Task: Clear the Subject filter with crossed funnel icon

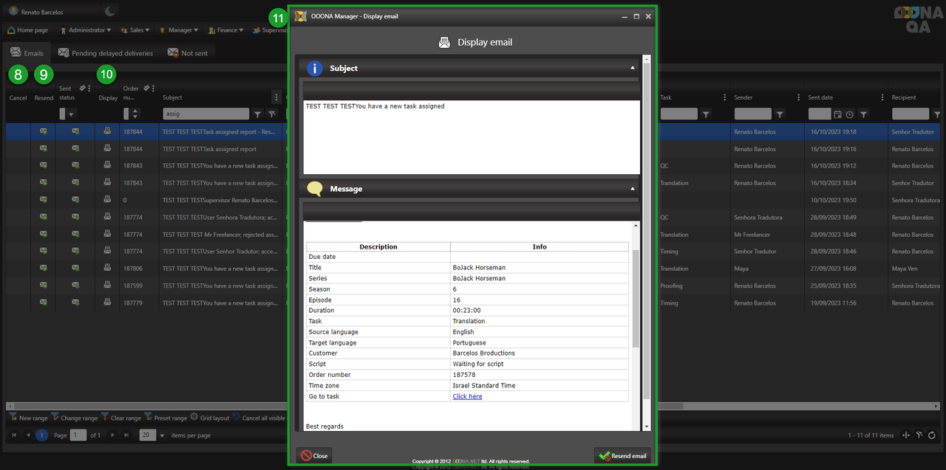Action: pyautogui.click(x=272, y=114)
